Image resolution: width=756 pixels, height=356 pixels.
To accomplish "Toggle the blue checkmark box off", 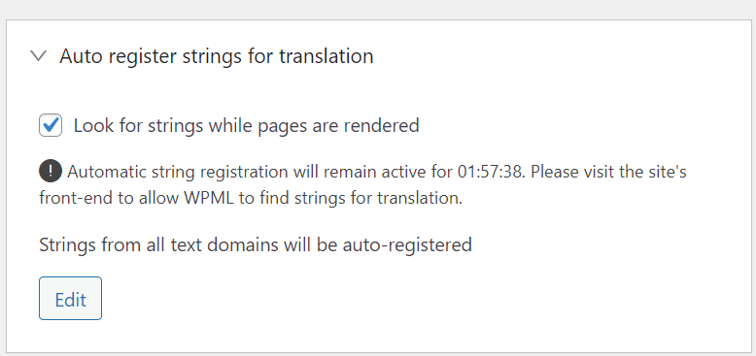I will 51,125.
